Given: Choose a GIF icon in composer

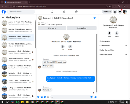Looking at the screenshot, I should (48, 97).
